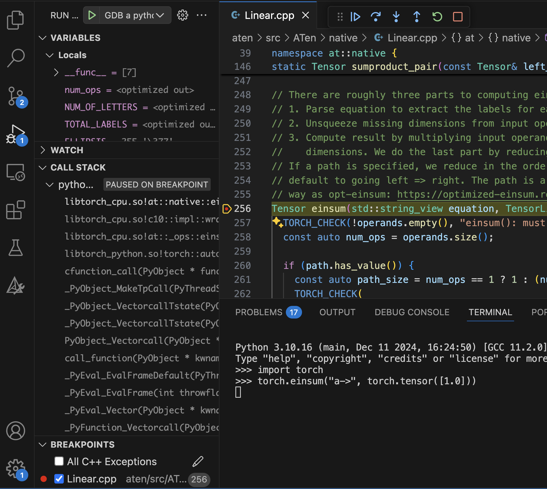
Task: Click the terminal input cursor line
Action: click(238, 392)
